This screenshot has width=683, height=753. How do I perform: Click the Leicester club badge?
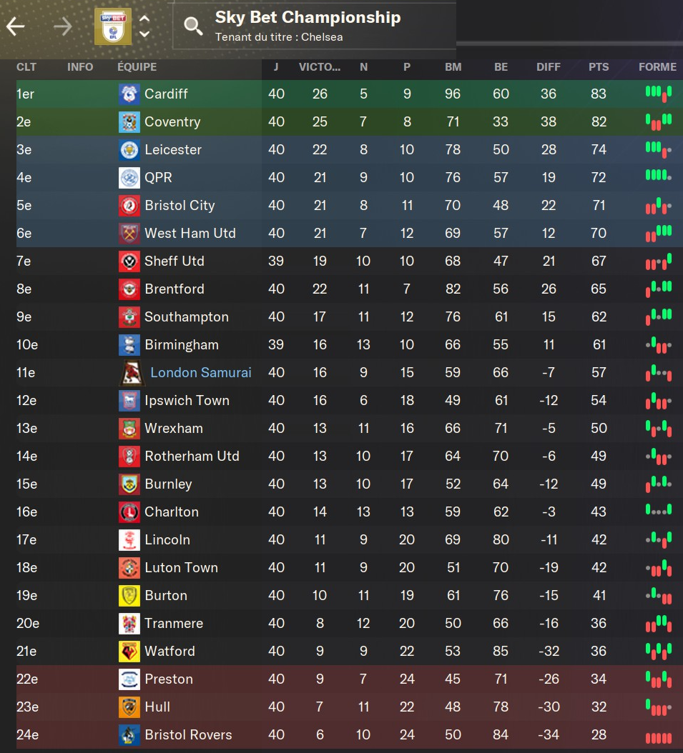point(129,149)
